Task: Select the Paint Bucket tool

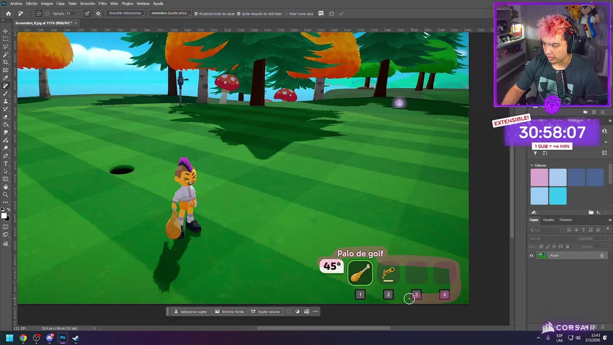Action: point(6,125)
